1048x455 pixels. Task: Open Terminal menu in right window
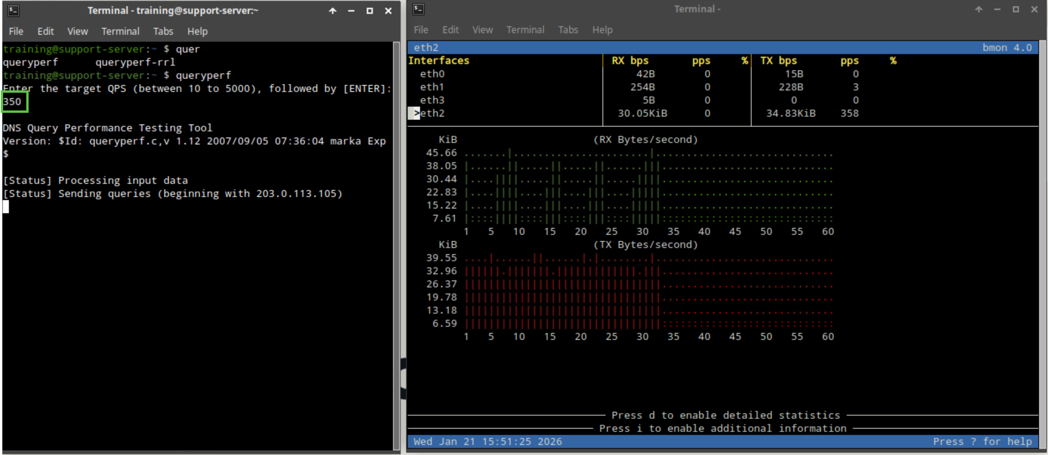click(x=525, y=30)
